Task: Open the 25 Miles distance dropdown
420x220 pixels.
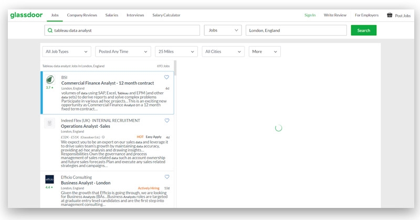Action: click(176, 51)
